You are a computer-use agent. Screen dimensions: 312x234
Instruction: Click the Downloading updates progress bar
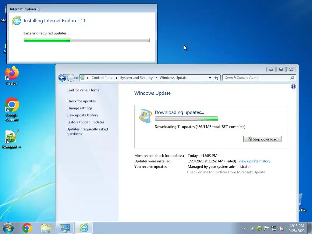point(186,119)
